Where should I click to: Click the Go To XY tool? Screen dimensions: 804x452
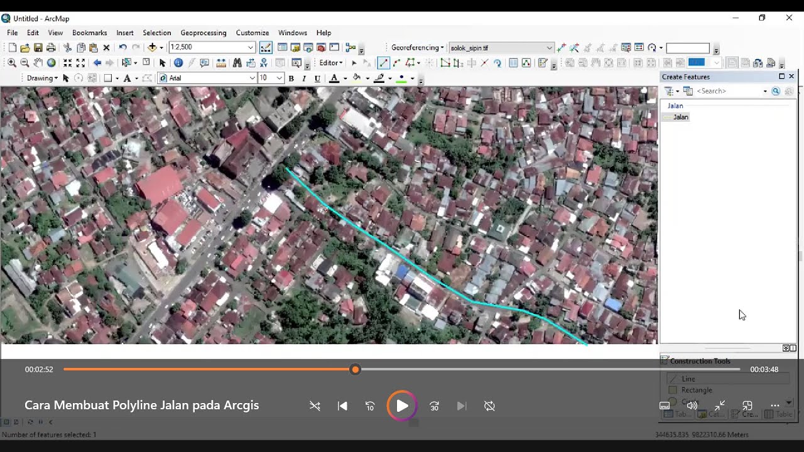[x=263, y=63]
